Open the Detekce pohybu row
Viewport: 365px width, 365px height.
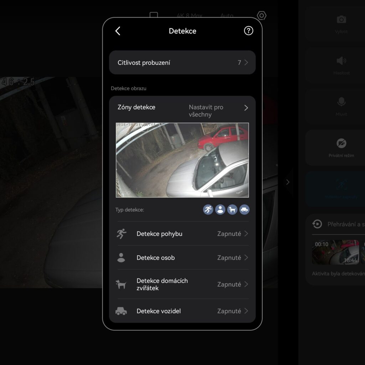tap(159, 234)
